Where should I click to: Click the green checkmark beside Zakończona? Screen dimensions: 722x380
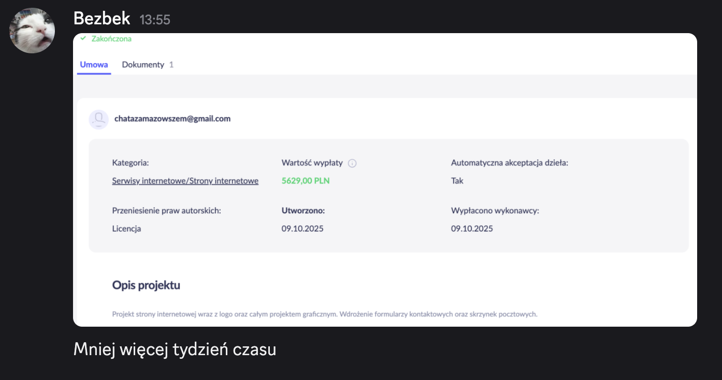[x=83, y=38]
